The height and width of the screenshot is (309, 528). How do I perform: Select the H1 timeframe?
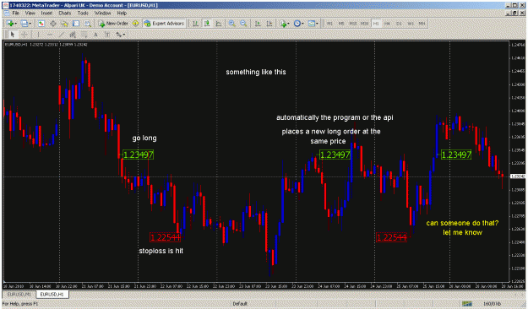pos(376,24)
